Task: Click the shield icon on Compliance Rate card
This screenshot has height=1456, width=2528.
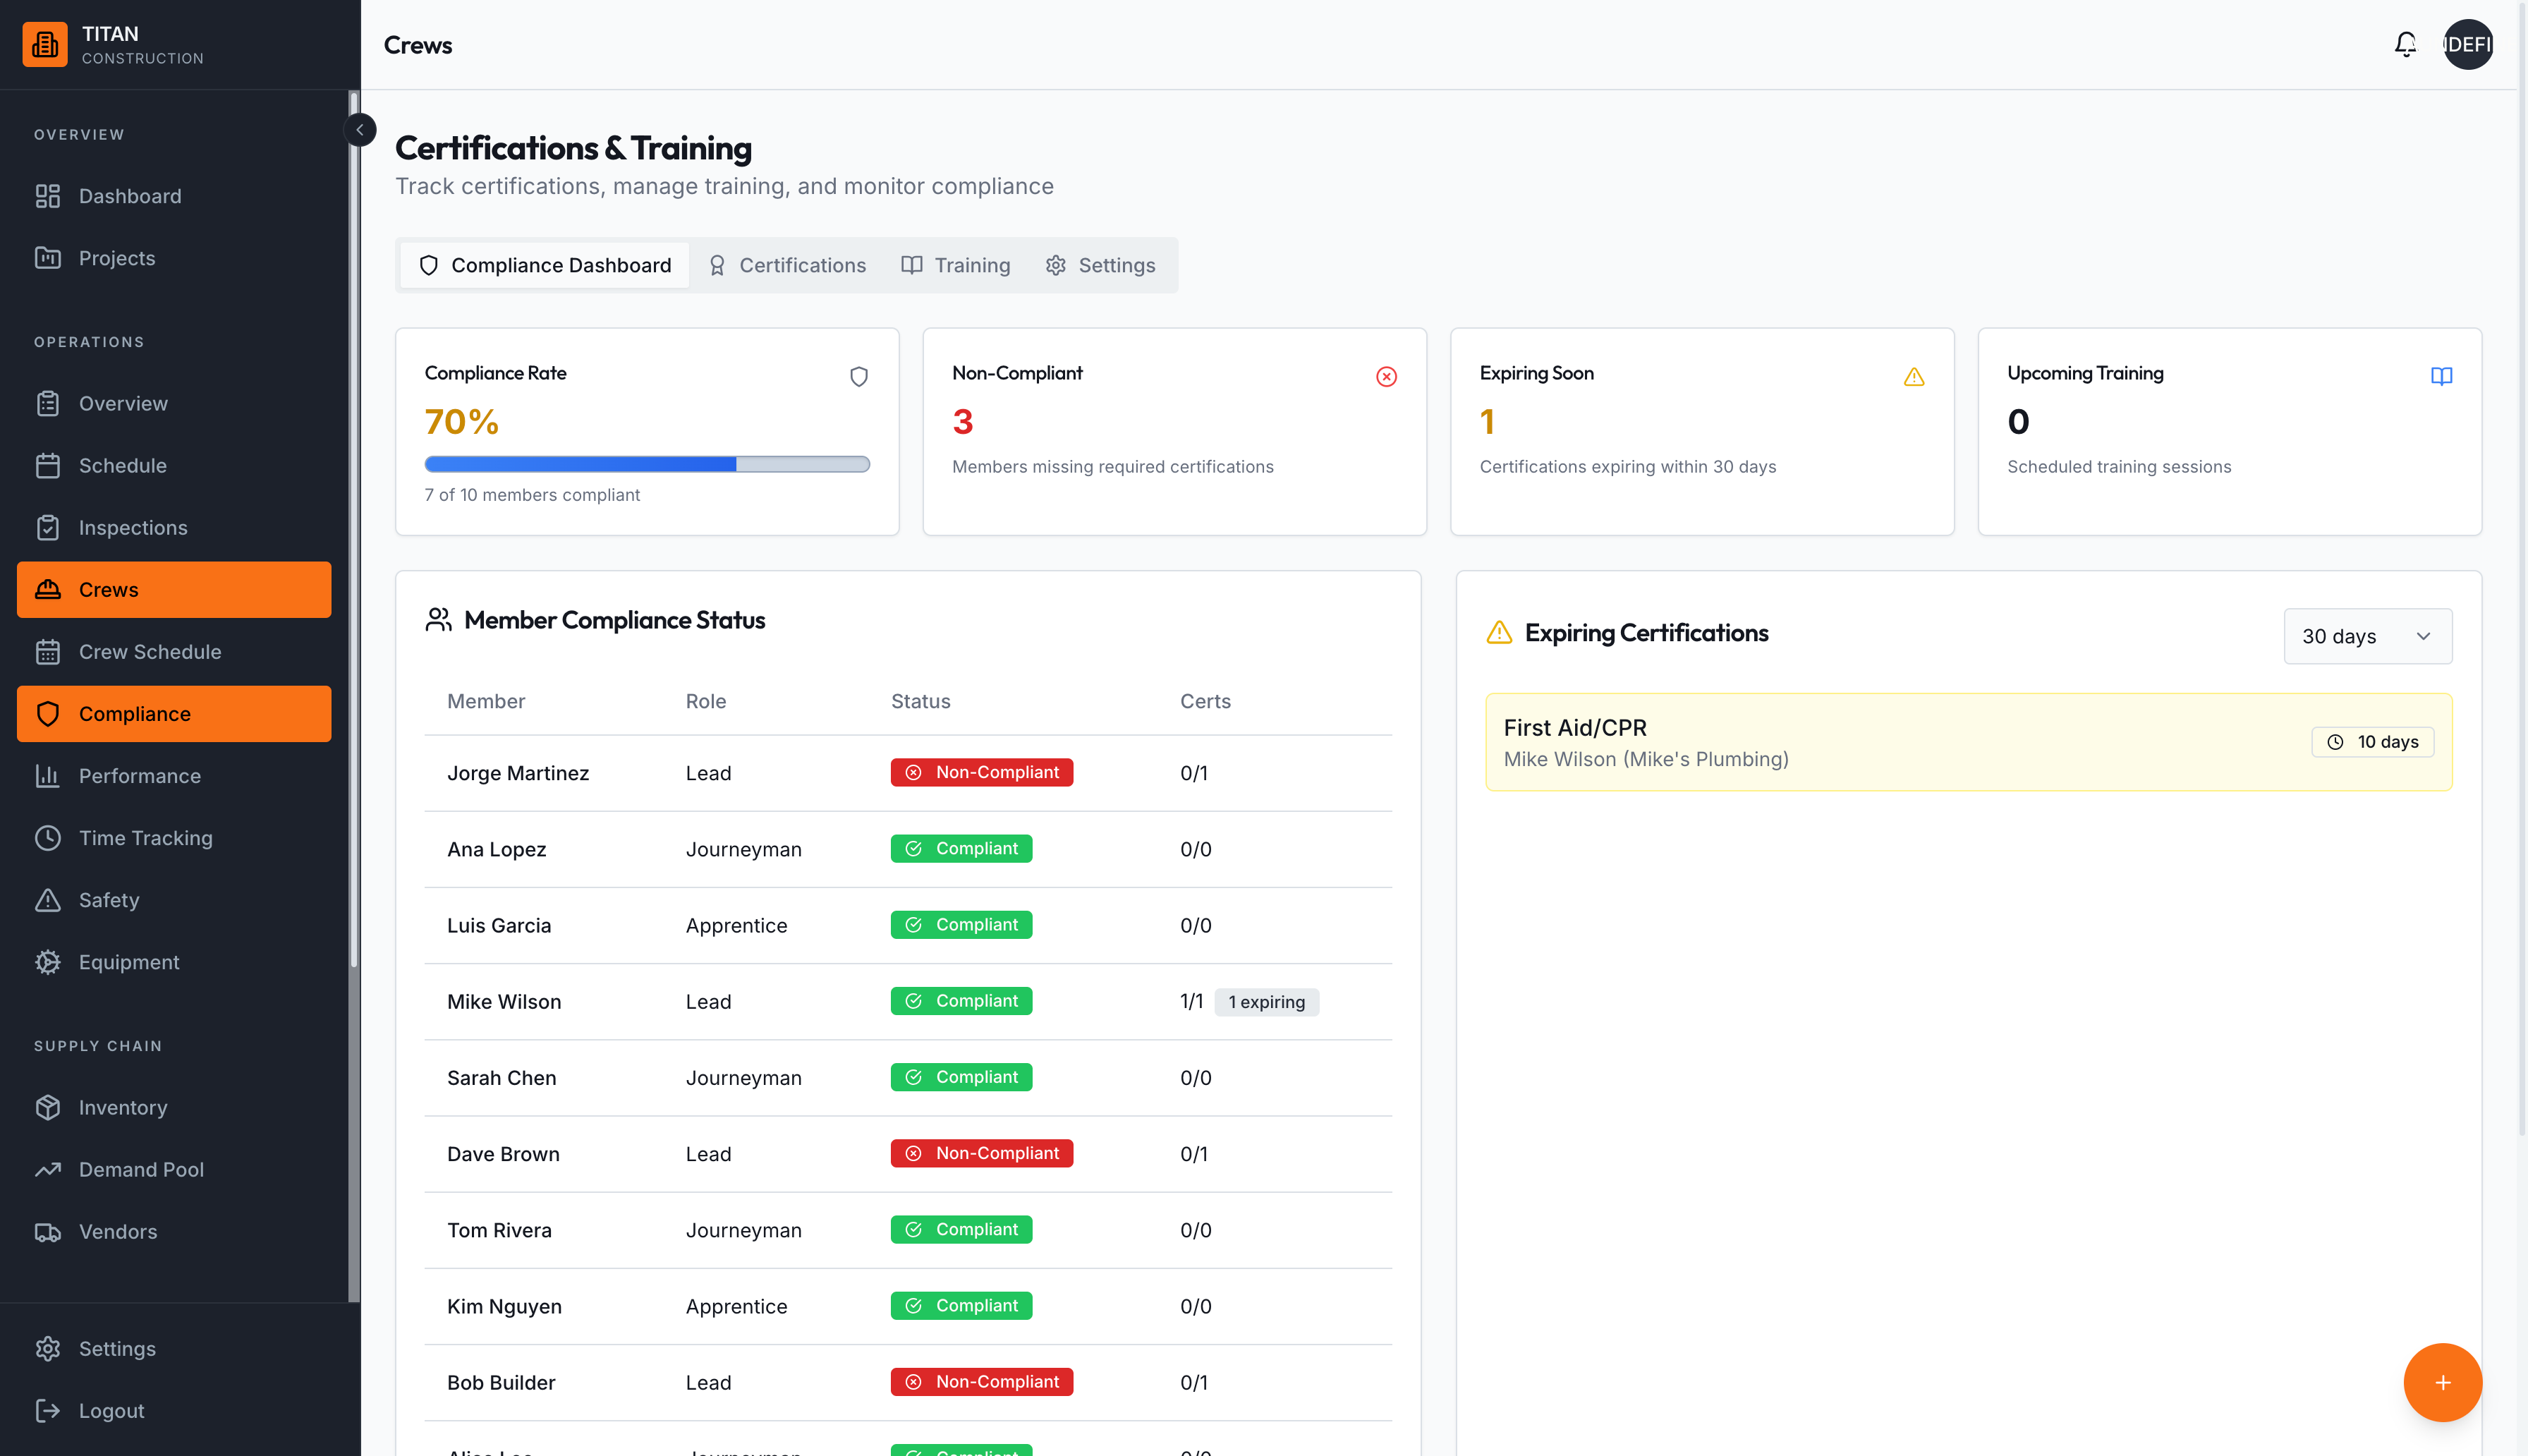Action: (858, 376)
